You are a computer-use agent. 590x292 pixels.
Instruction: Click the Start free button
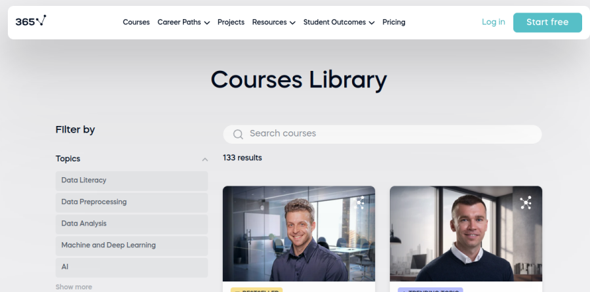547,22
